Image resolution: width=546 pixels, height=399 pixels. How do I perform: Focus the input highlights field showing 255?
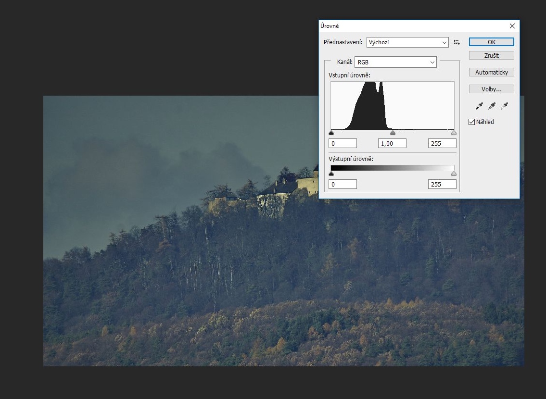pos(442,143)
